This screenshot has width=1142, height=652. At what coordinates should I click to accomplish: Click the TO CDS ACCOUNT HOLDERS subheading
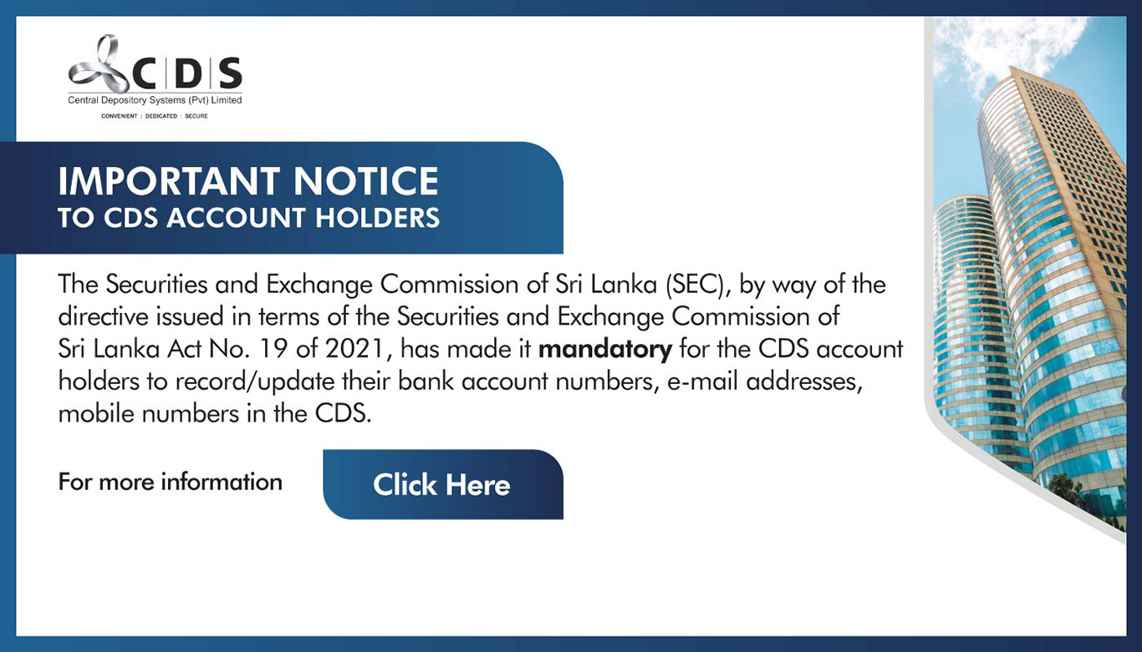pos(248,218)
